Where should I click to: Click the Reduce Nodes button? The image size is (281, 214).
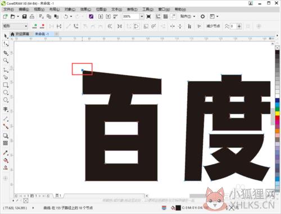tap(214, 26)
